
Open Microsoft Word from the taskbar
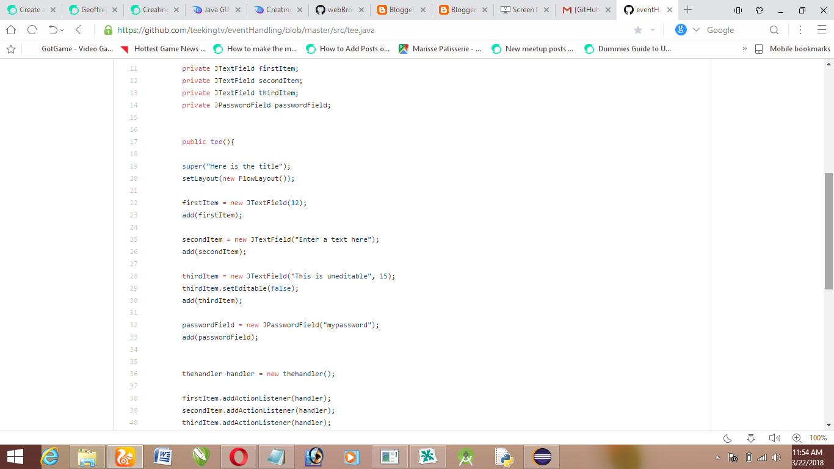[x=163, y=457]
